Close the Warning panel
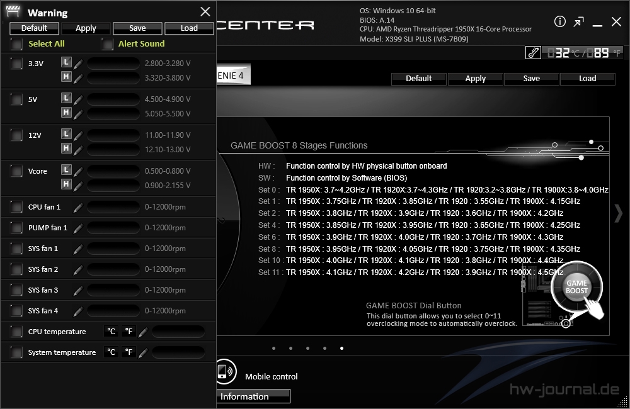 coord(205,11)
